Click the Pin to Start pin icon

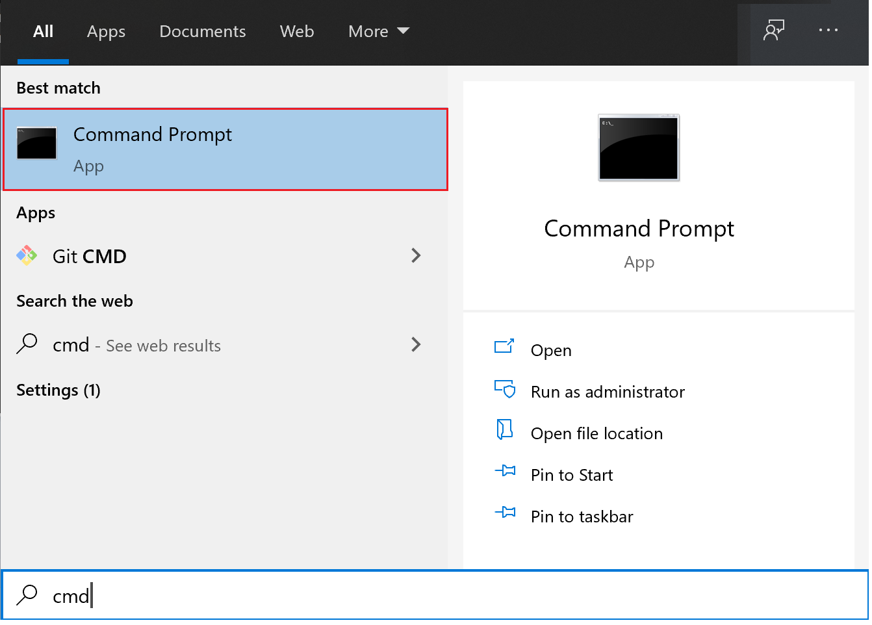[505, 471]
